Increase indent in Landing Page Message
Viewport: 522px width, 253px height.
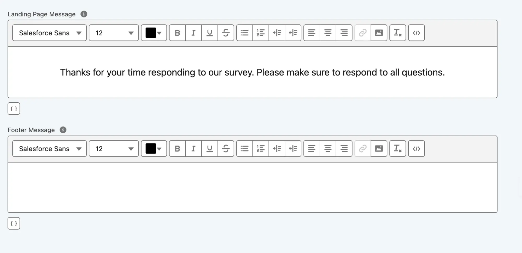pyautogui.click(x=277, y=33)
